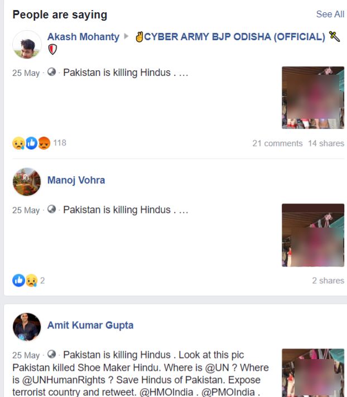This screenshot has width=347, height=397.
Task: Click the angry reaction emoji on the first post
Action: (x=44, y=143)
